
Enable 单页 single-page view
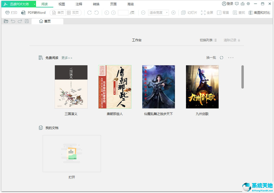click(x=58, y=12)
